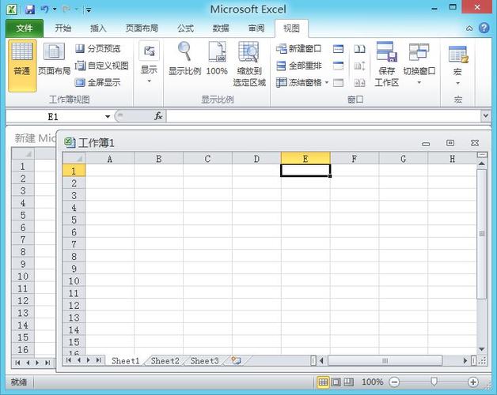This screenshot has width=497, height=395.
Task: Click 缩放到选定区域 zoom to selection
Action: (249, 64)
